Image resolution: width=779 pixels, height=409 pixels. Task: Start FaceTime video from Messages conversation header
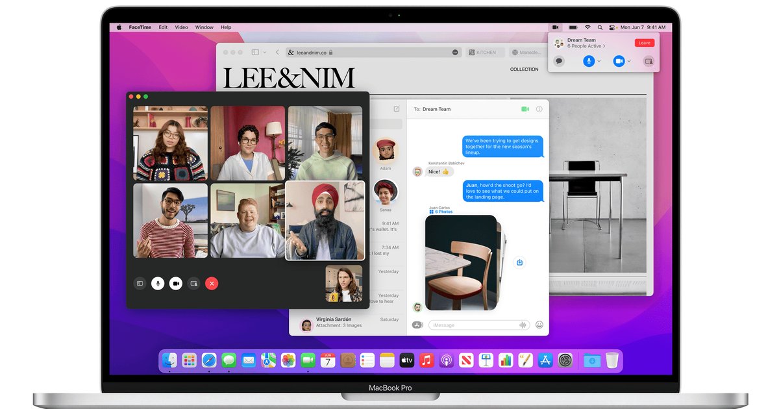525,109
